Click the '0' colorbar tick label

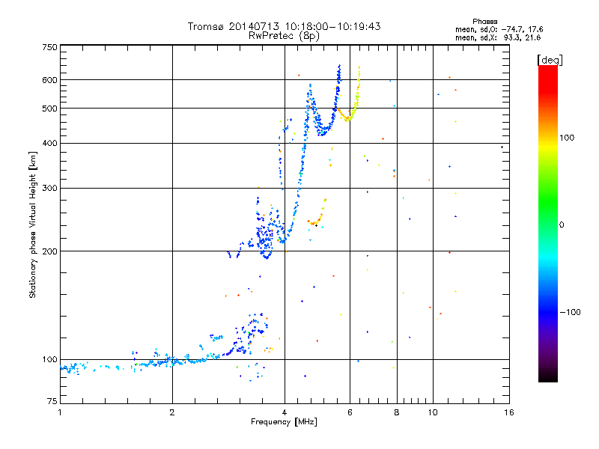point(561,225)
